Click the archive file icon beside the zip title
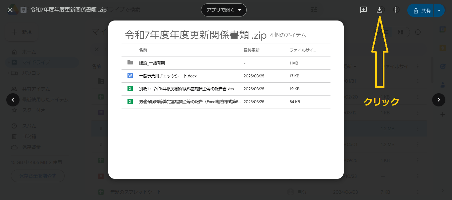Screen dimensions: 452x200 (24, 10)
